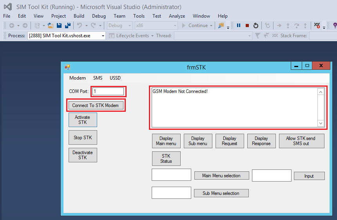The height and width of the screenshot is (220, 337).
Task: Click the purple lightbulb icon
Action: point(335,25)
